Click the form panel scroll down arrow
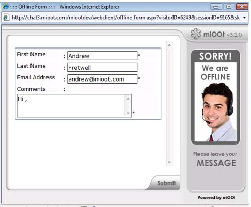This screenshot has height=207, width=251. point(169,162)
